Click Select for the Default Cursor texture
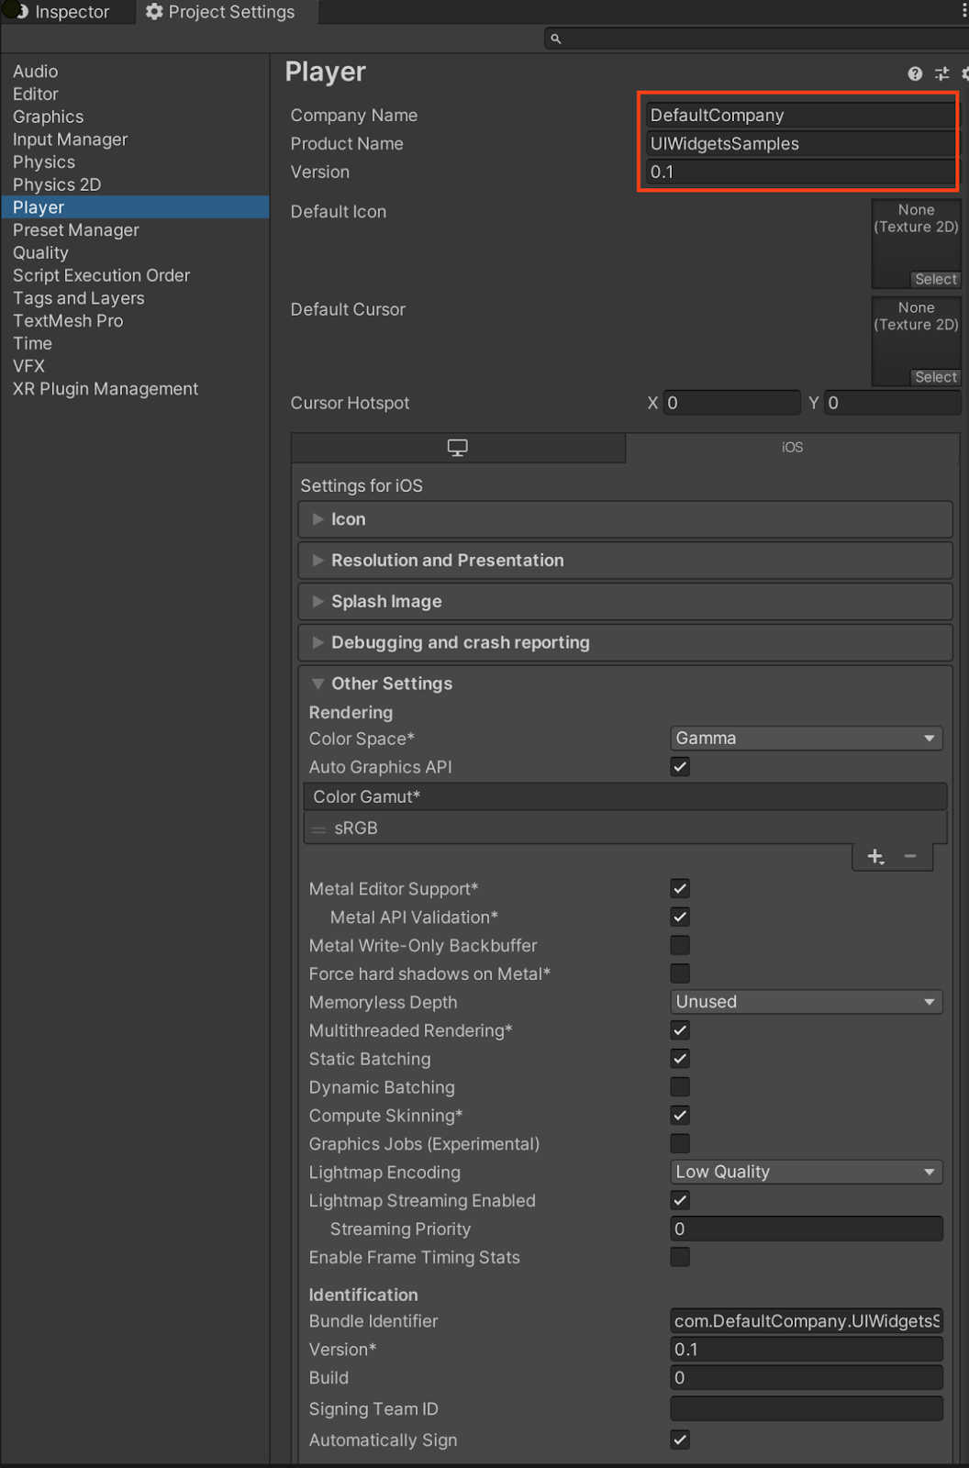969x1468 pixels. click(x=935, y=378)
